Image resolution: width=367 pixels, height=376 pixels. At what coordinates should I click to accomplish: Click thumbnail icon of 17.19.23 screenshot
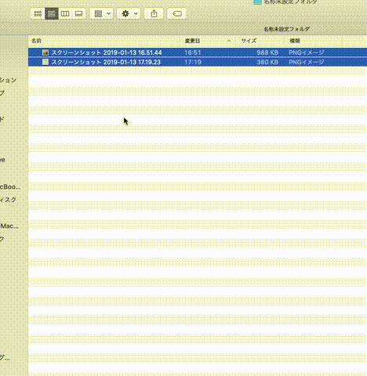pyautogui.click(x=45, y=62)
